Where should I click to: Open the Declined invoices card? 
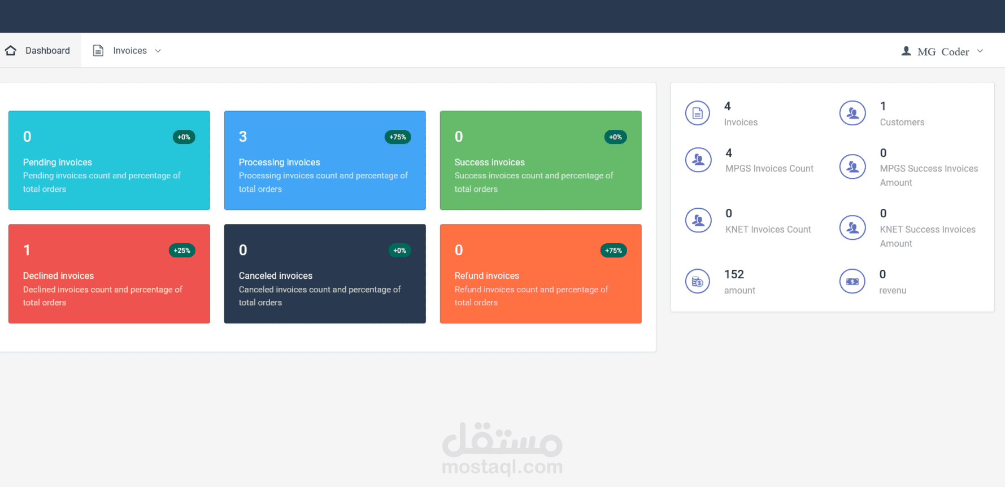coord(109,274)
